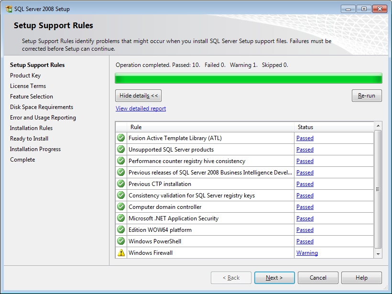
Task: Click the SQL Server Setup title bar icon
Action: click(9, 9)
